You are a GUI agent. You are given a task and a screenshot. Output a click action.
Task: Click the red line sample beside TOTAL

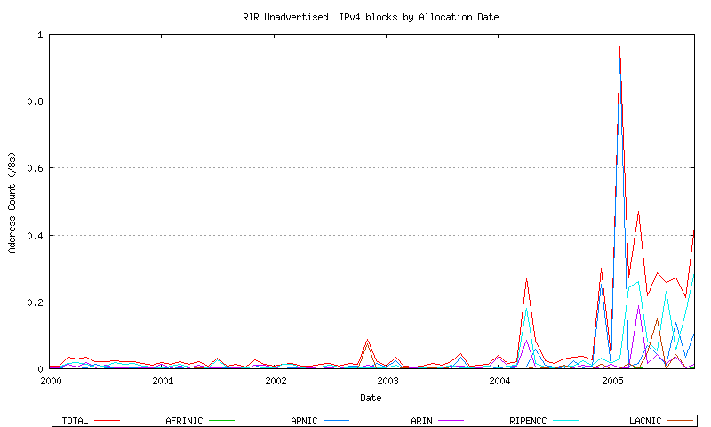point(107,421)
